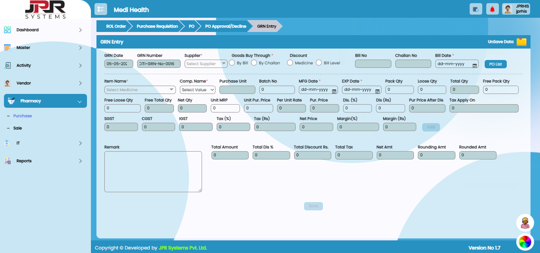Select the By Bill radio button
The width and height of the screenshot is (540, 253).
[232, 63]
